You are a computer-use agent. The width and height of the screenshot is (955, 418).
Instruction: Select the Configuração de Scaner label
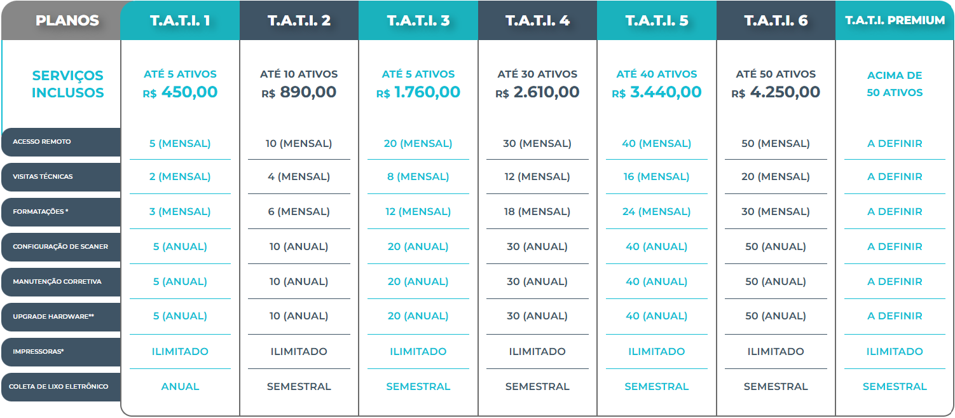[61, 247]
